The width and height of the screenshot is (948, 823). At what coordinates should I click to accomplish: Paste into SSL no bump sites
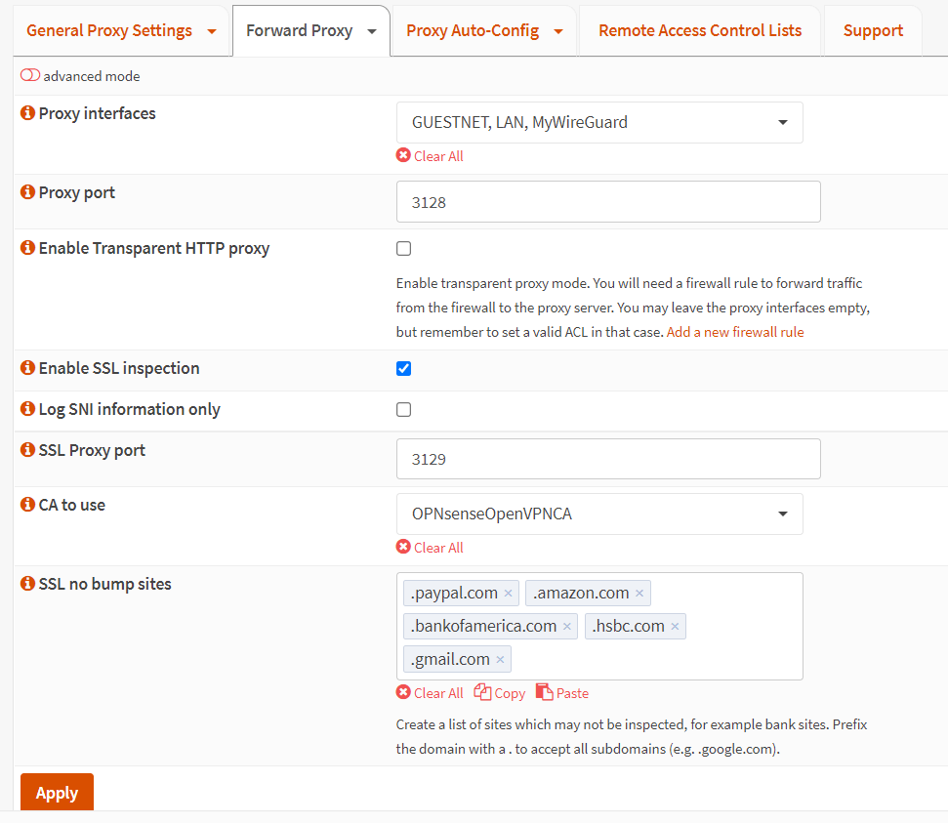click(562, 693)
